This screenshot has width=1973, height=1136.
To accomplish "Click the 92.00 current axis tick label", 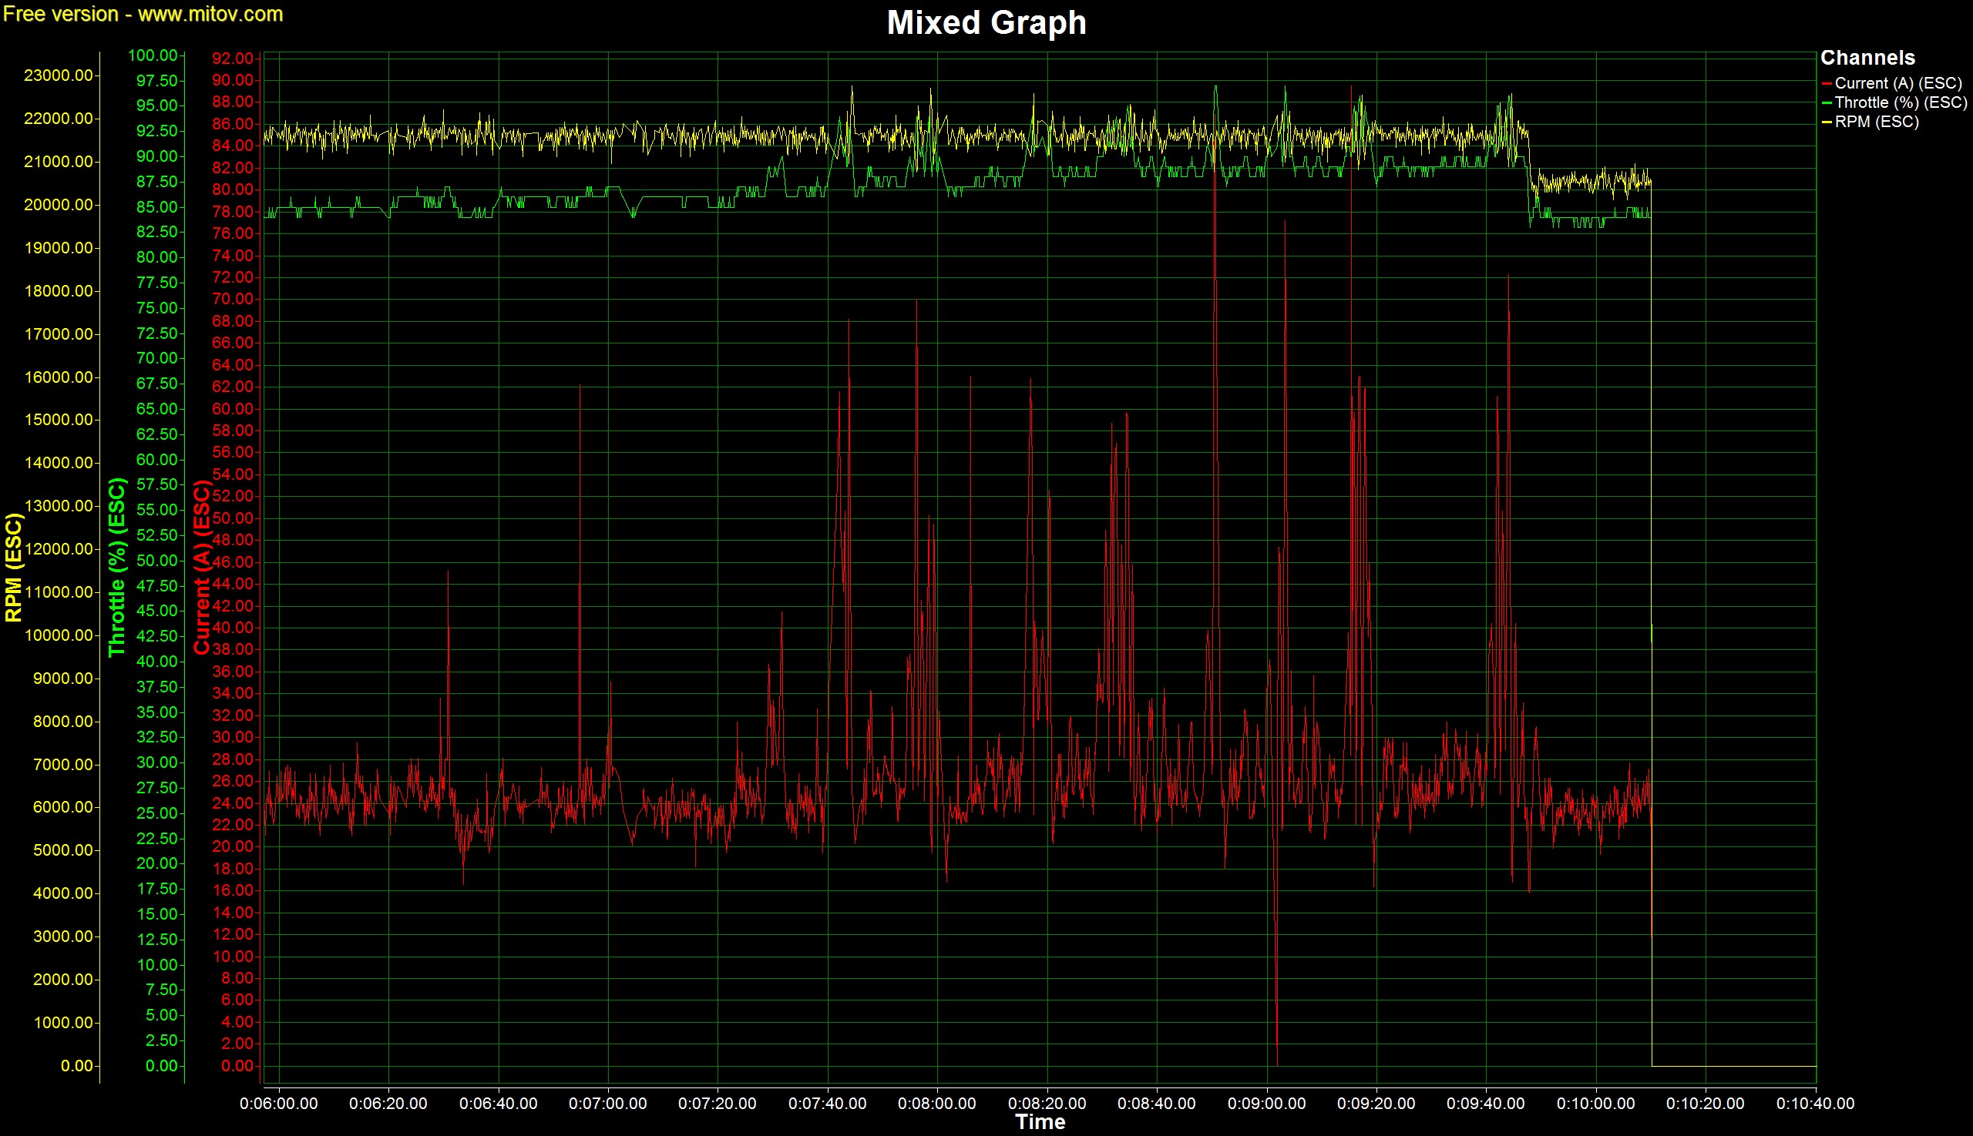I will (x=233, y=59).
